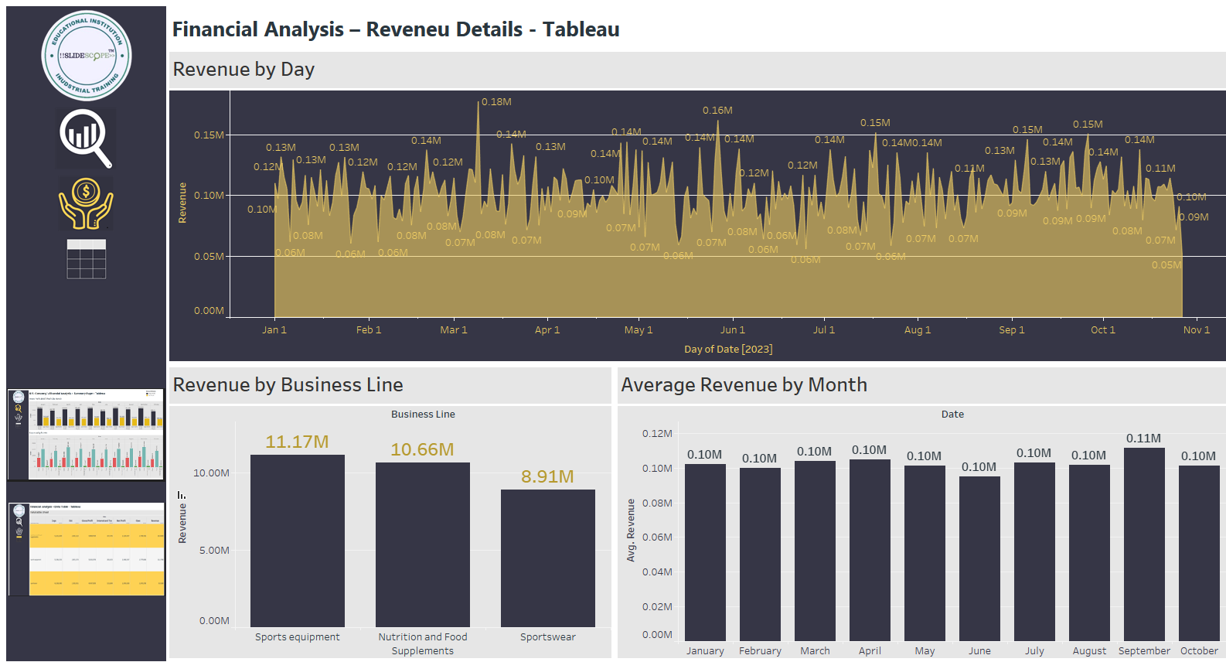Screen dimensions: 1226x662
Task: Open the data table grid icon
Action: coord(86,258)
